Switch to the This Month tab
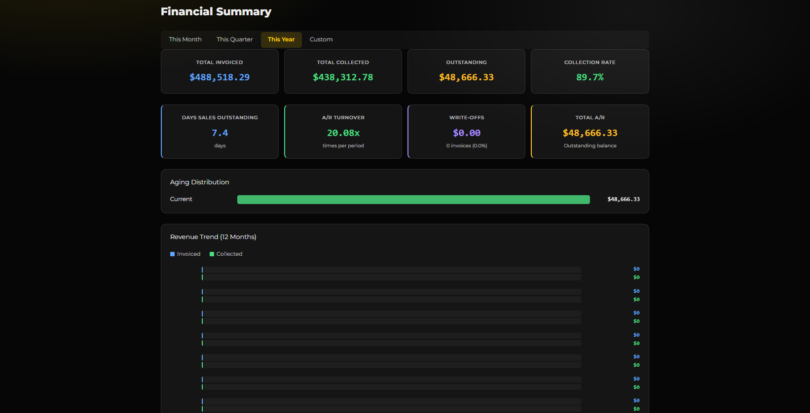This screenshot has width=810, height=413. coord(185,39)
